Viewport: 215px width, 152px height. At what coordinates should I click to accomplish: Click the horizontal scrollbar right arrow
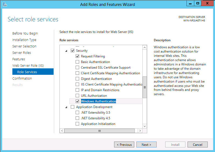(140, 131)
